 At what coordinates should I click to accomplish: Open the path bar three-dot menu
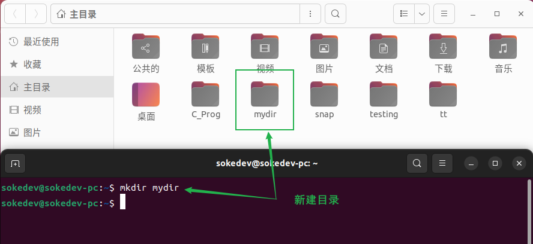(x=310, y=14)
